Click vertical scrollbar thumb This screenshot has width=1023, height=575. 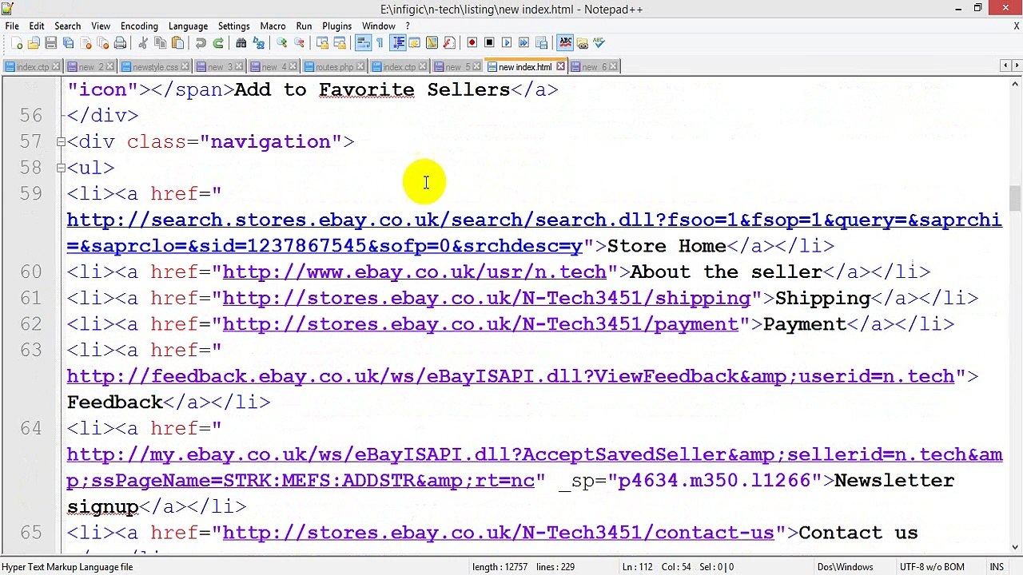(1015, 198)
